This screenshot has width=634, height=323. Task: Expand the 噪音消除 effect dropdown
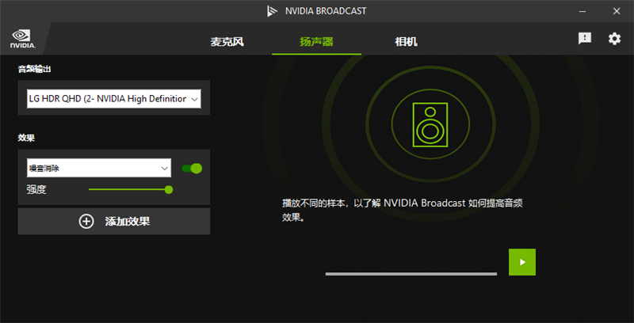pos(98,168)
